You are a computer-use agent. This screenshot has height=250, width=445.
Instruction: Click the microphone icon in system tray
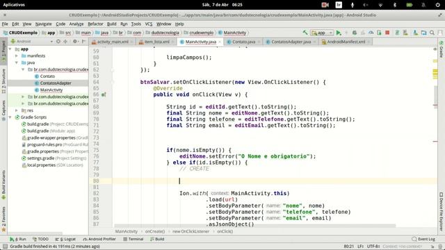point(353,5)
